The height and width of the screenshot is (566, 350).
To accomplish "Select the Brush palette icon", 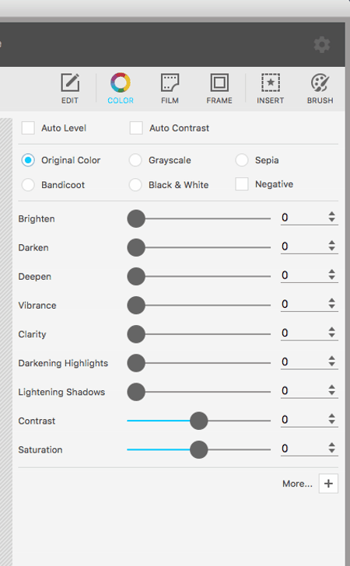I will pos(320,82).
